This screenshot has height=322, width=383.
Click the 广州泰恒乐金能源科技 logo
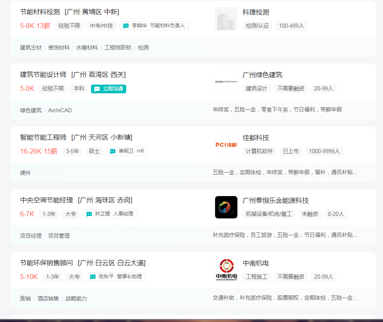226,207
